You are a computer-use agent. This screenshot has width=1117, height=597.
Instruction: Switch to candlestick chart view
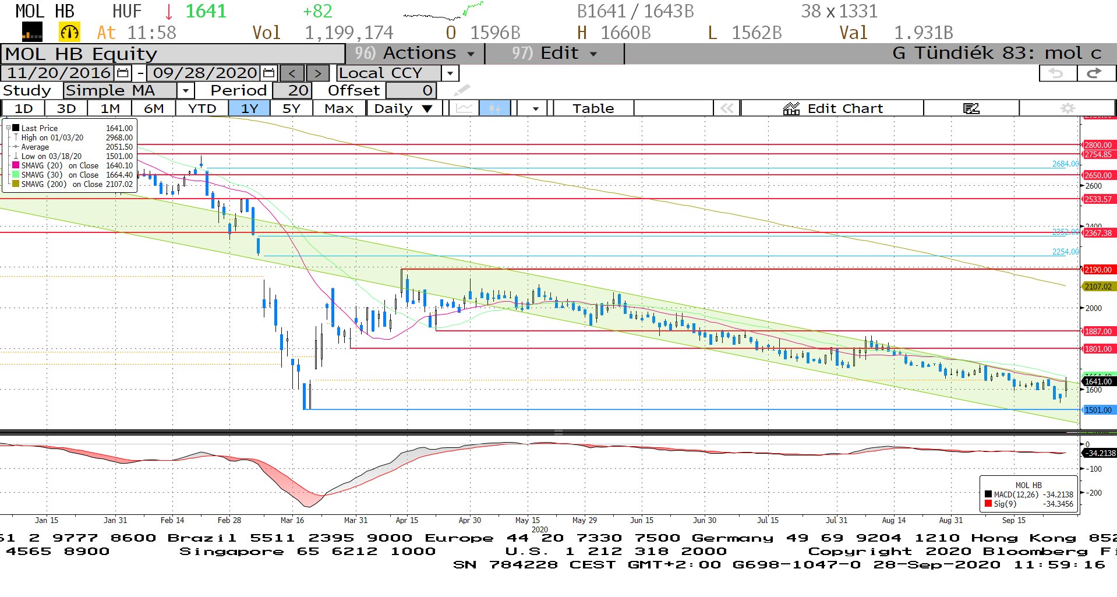click(495, 108)
